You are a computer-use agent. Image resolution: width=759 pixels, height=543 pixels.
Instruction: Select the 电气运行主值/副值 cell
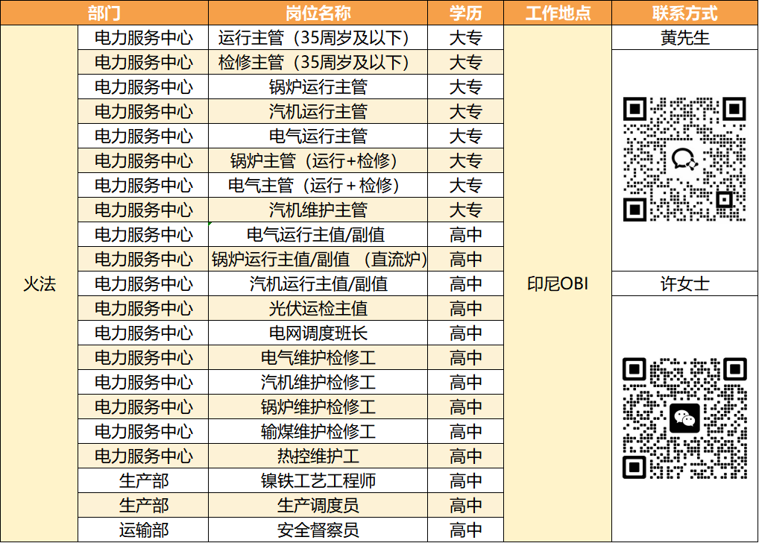[x=318, y=234]
